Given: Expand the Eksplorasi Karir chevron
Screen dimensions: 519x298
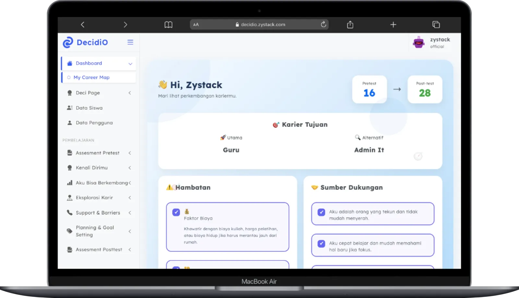Looking at the screenshot, I should point(130,197).
